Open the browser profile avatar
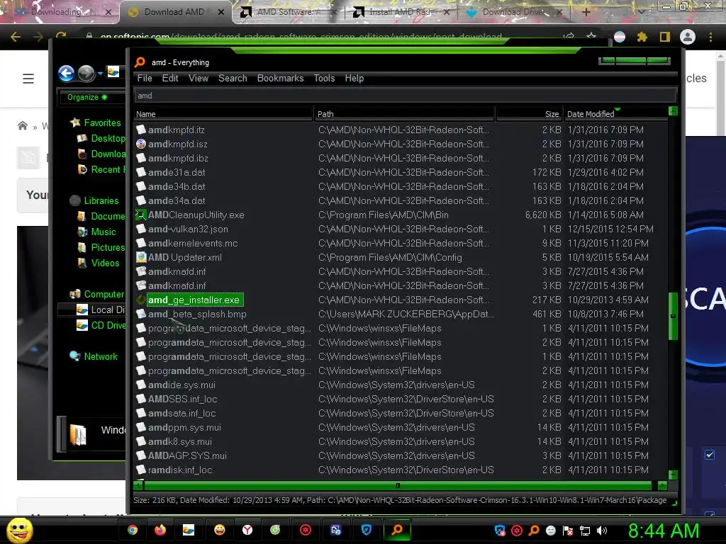The width and height of the screenshot is (726, 544). pyautogui.click(x=688, y=37)
